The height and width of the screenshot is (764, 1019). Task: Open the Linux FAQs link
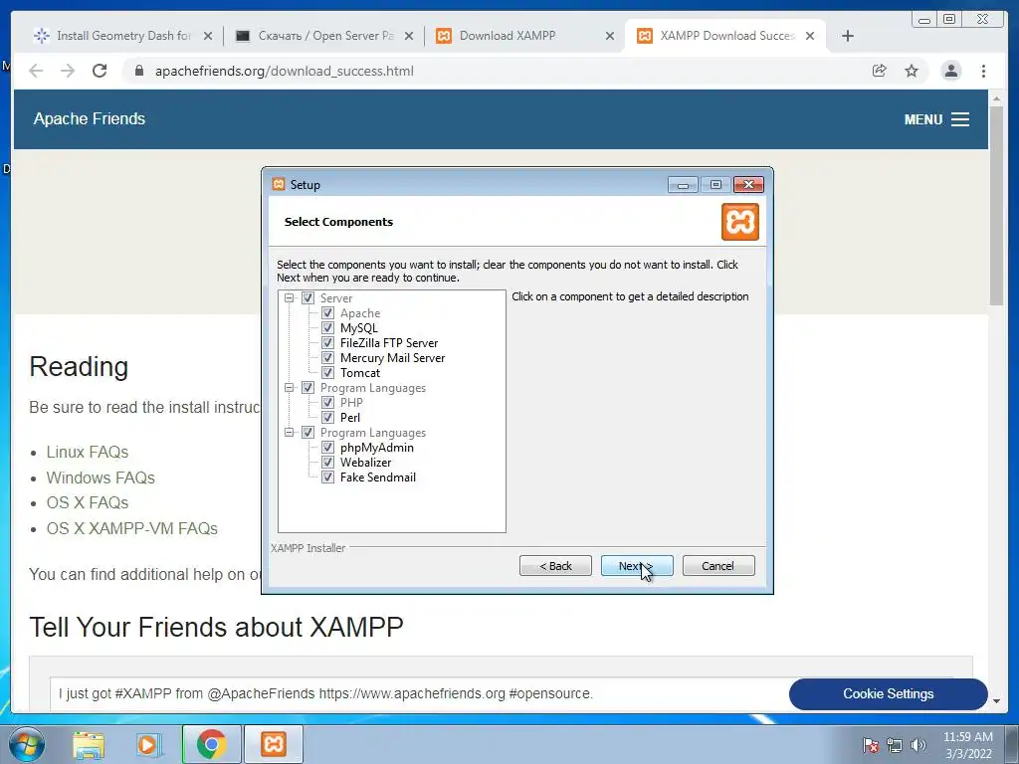pos(88,452)
